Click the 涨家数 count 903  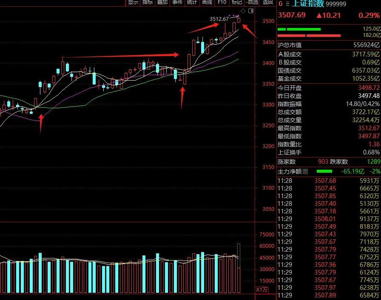coord(323,162)
